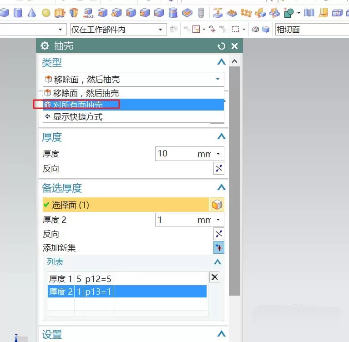Open the 厚度 mm unit dropdown

(218, 154)
